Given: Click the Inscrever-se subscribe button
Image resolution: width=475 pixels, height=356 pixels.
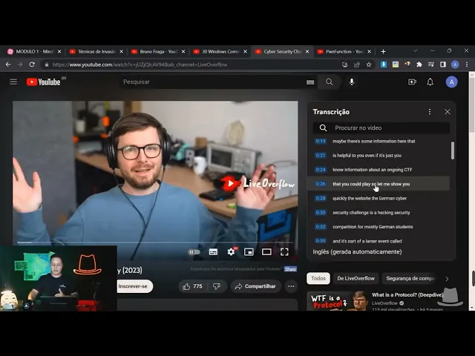Looking at the screenshot, I should 132,286.
